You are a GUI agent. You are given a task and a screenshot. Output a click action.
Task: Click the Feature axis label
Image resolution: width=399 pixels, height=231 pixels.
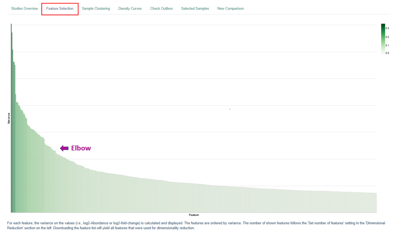194,215
